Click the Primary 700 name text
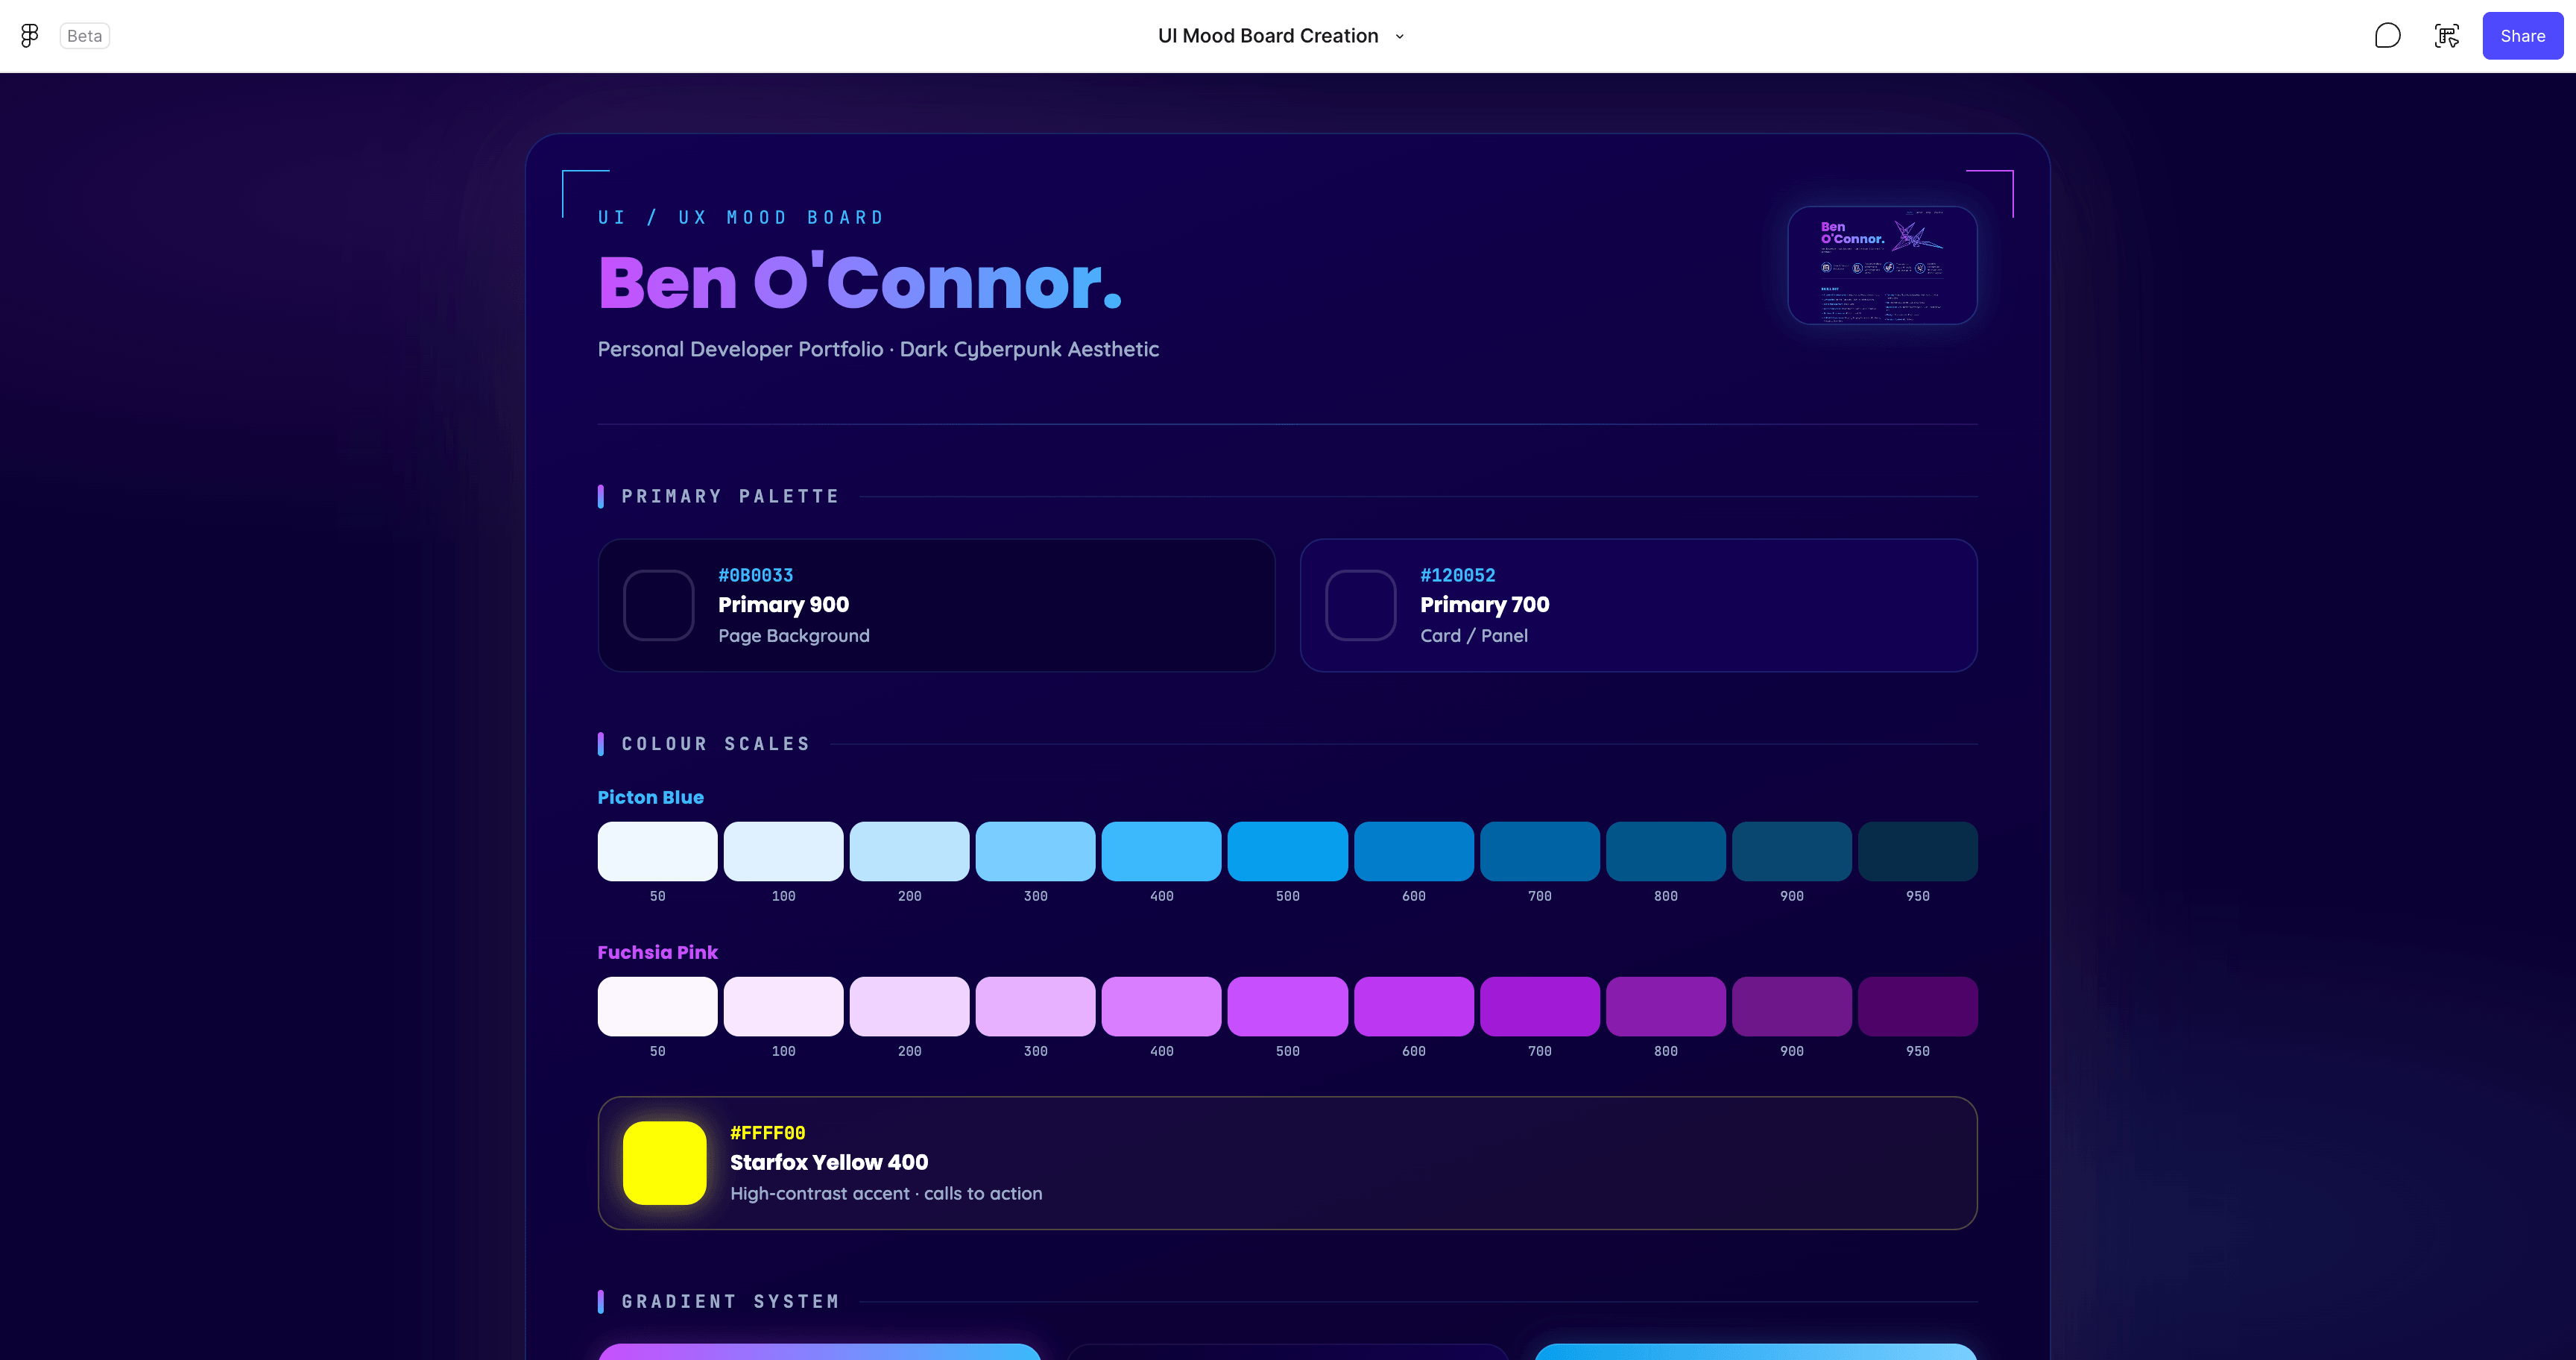 click(1484, 604)
